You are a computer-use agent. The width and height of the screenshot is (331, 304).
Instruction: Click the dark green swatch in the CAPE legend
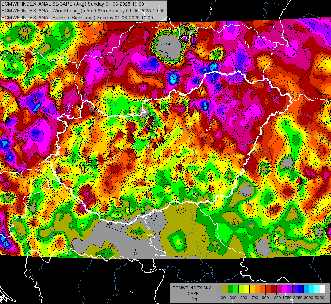coord(230,289)
